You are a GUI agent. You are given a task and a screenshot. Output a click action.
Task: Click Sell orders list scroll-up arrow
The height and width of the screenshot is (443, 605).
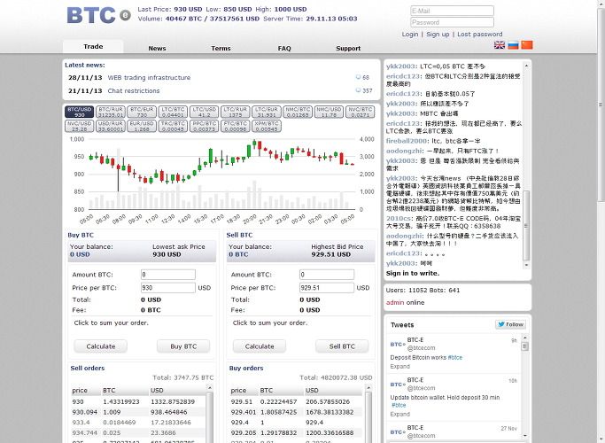point(210,387)
